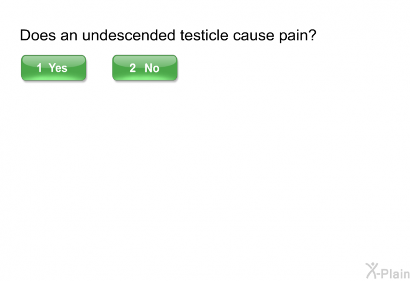410x281 pixels.
Task: Click the word 'undescended' in the question
Action: pos(129,35)
